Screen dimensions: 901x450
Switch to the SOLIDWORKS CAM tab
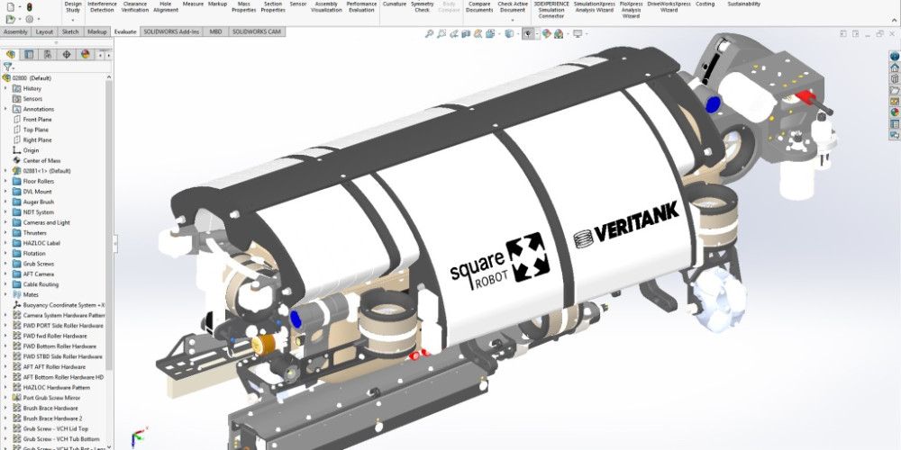256,31
